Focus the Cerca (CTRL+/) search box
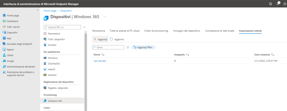 coord(62,27)
